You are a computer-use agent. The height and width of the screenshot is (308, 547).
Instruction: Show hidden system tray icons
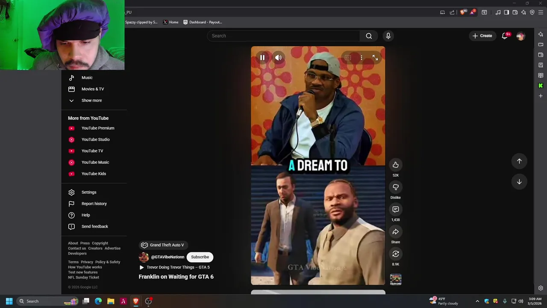pyautogui.click(x=477, y=301)
